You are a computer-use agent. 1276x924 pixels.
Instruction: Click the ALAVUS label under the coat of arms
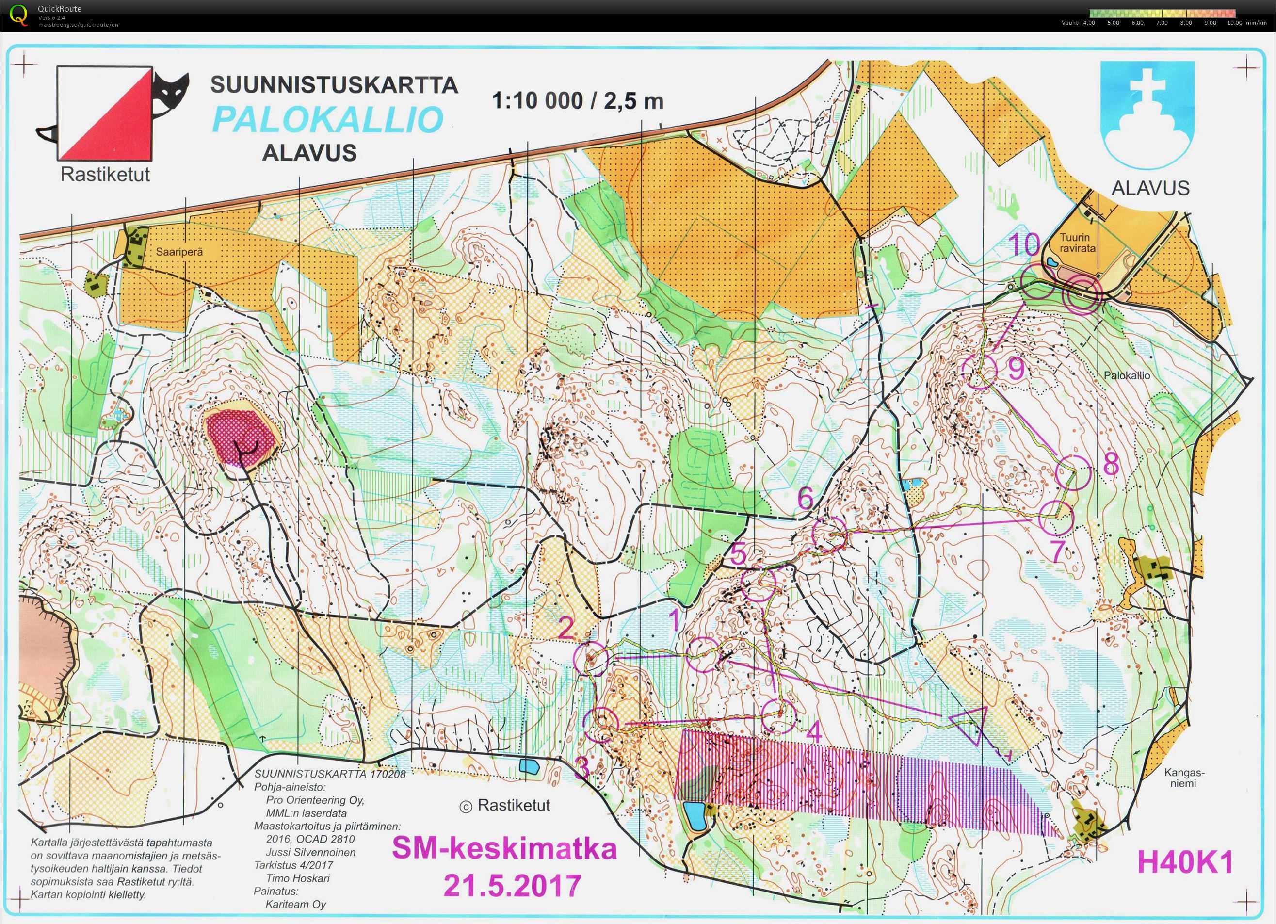coord(1150,187)
